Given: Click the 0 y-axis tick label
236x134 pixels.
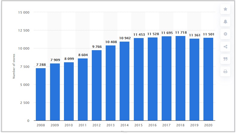Looking at the screenshot, I should point(28,121).
